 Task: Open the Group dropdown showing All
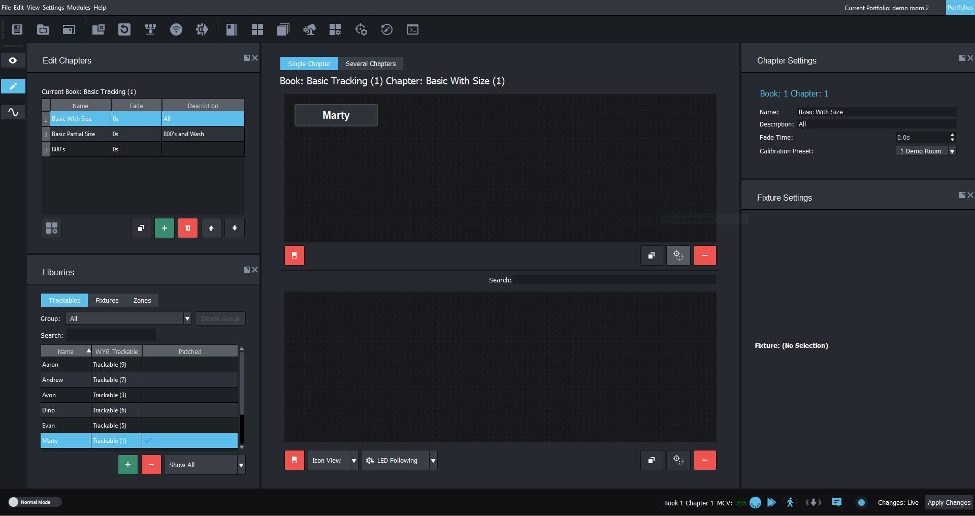[x=187, y=318]
